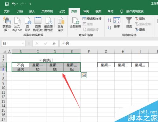The width and height of the screenshot is (158, 122).
Task: Switch to the 页面布局 ribbon tab
Action: (47, 11)
